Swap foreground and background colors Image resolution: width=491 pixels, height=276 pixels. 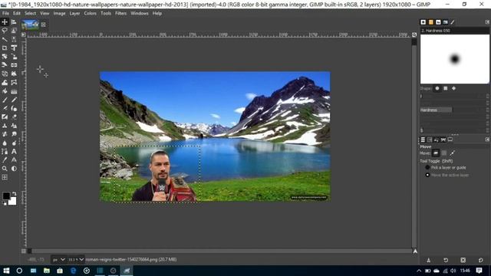(14, 194)
